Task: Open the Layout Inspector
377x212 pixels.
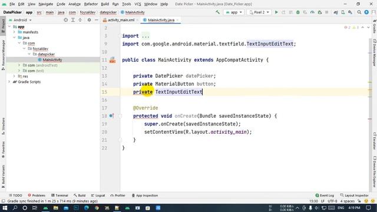Action: coord(355,196)
